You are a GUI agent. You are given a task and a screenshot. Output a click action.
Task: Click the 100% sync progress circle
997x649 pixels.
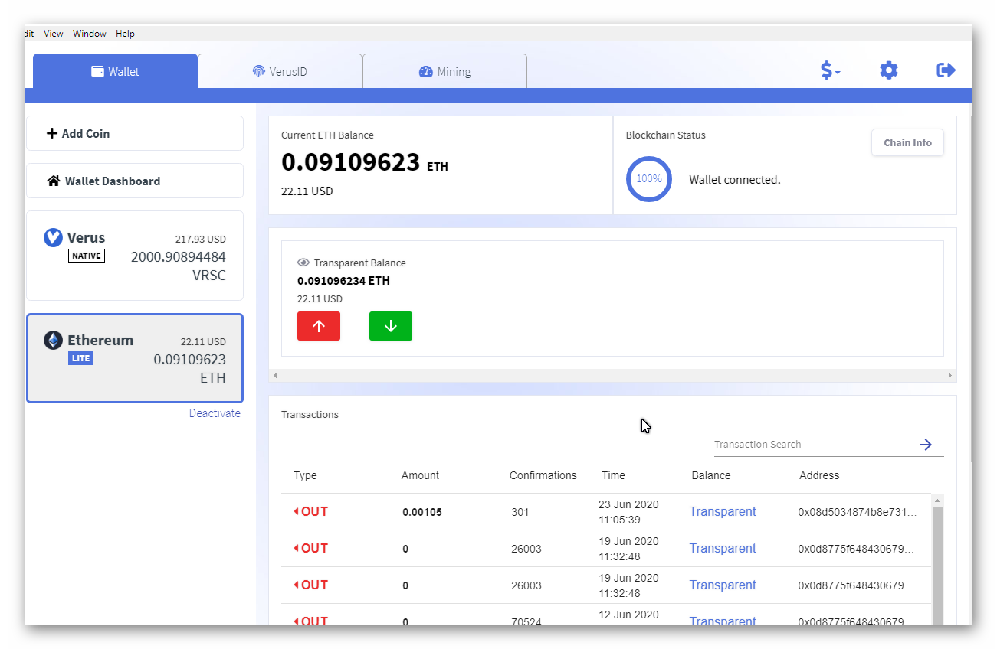point(649,179)
